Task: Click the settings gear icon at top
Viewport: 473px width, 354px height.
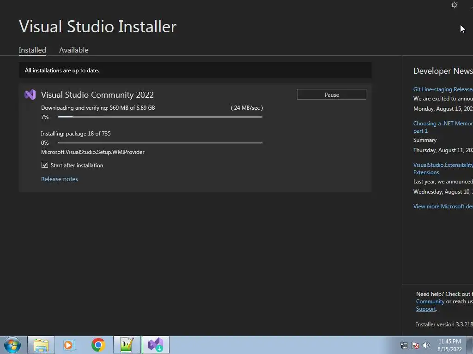Action: pos(454,5)
